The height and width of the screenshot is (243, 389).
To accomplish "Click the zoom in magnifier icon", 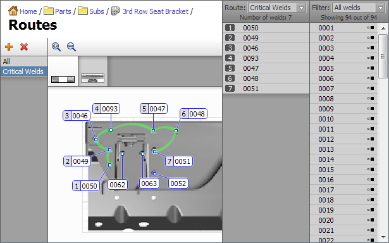I will pos(56,47).
